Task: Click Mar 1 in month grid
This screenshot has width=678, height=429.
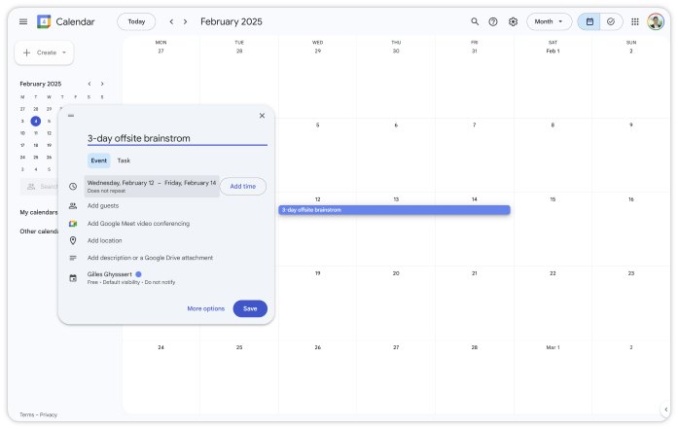Action: point(553,347)
